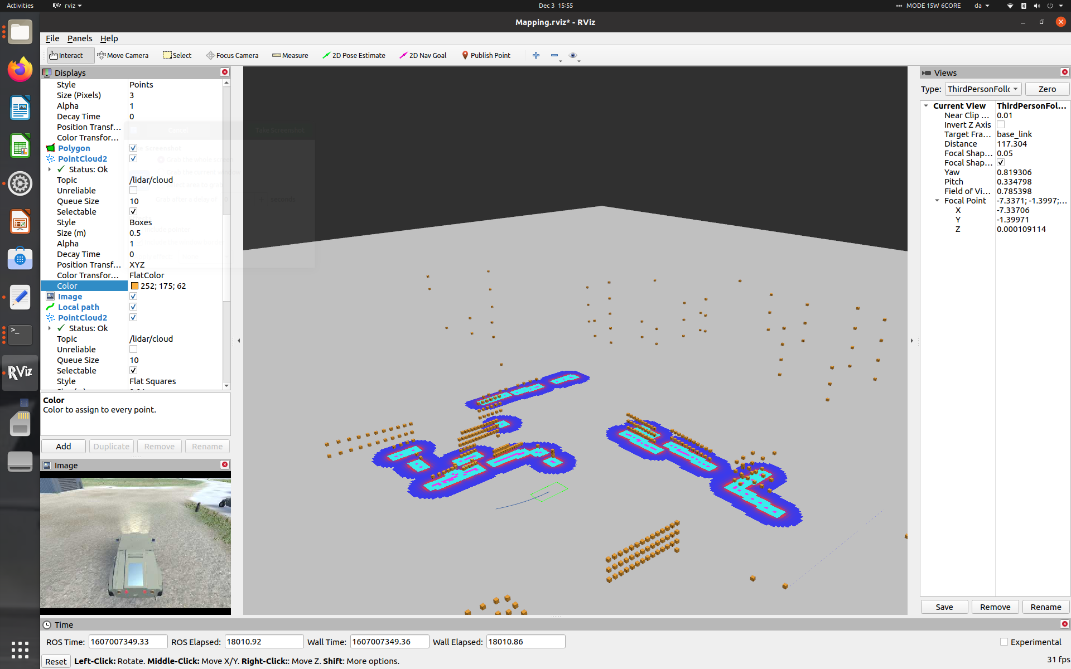Image resolution: width=1071 pixels, height=669 pixels.
Task: Click the orange Color swatch 252; 175; 62
Action: 134,286
